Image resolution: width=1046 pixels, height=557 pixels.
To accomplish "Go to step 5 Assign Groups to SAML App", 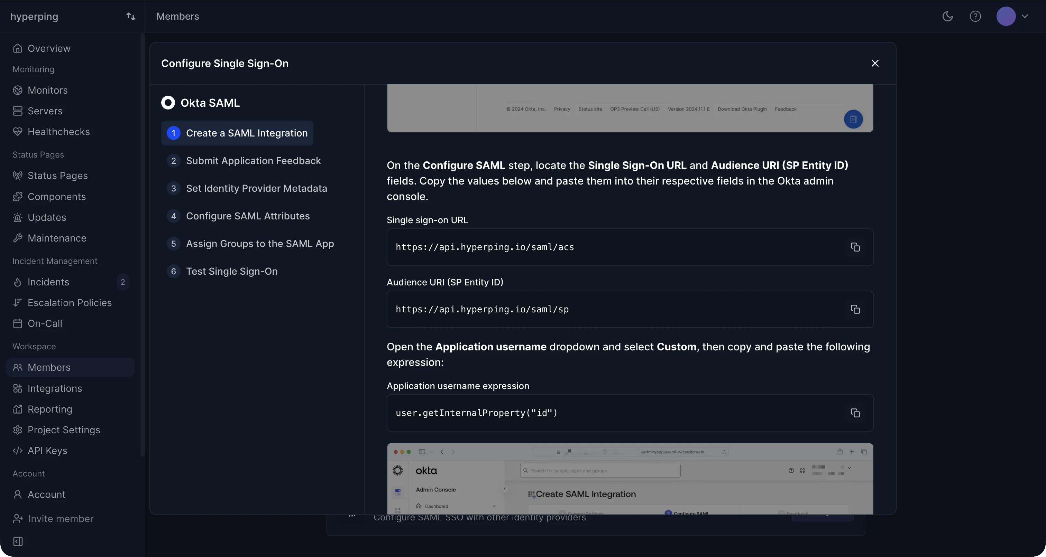I will coord(250,243).
